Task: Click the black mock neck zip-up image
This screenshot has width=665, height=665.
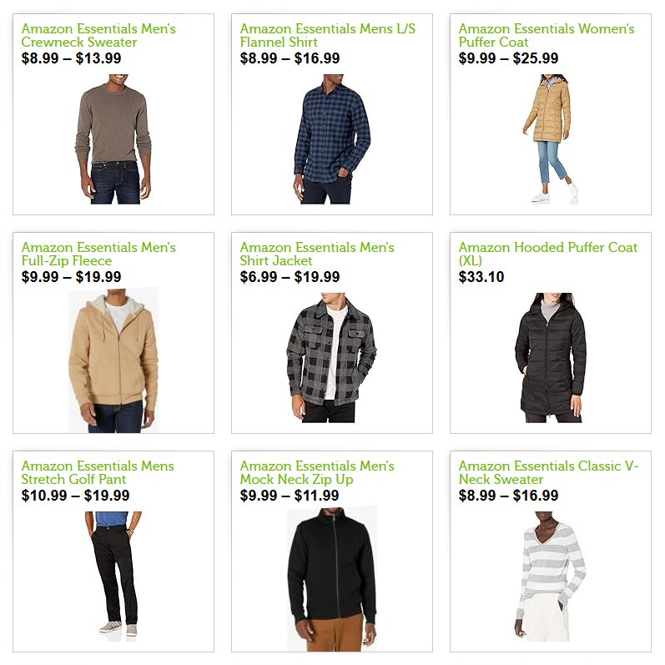Action: 332,579
